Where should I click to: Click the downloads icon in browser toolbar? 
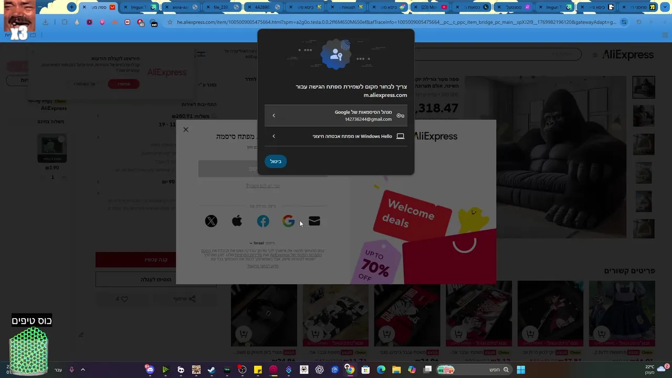pyautogui.click(x=46, y=22)
